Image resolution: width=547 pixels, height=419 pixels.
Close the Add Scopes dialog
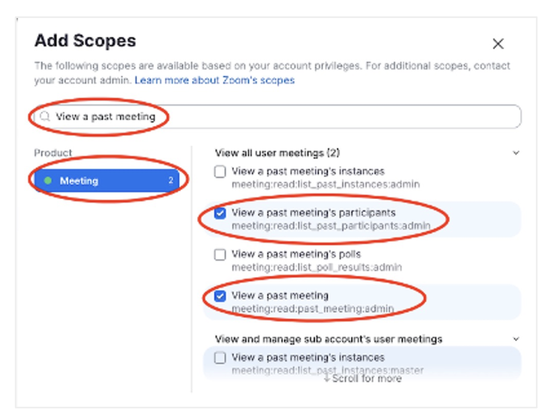pyautogui.click(x=498, y=44)
